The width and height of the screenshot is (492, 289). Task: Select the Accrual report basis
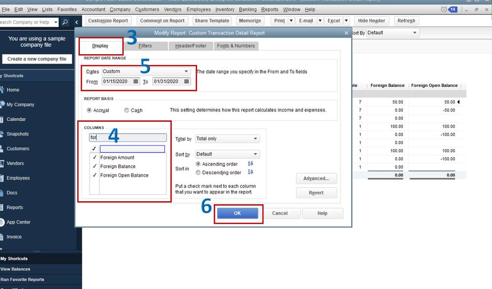(89, 110)
